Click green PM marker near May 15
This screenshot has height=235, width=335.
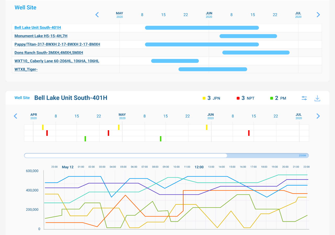pos(161,139)
